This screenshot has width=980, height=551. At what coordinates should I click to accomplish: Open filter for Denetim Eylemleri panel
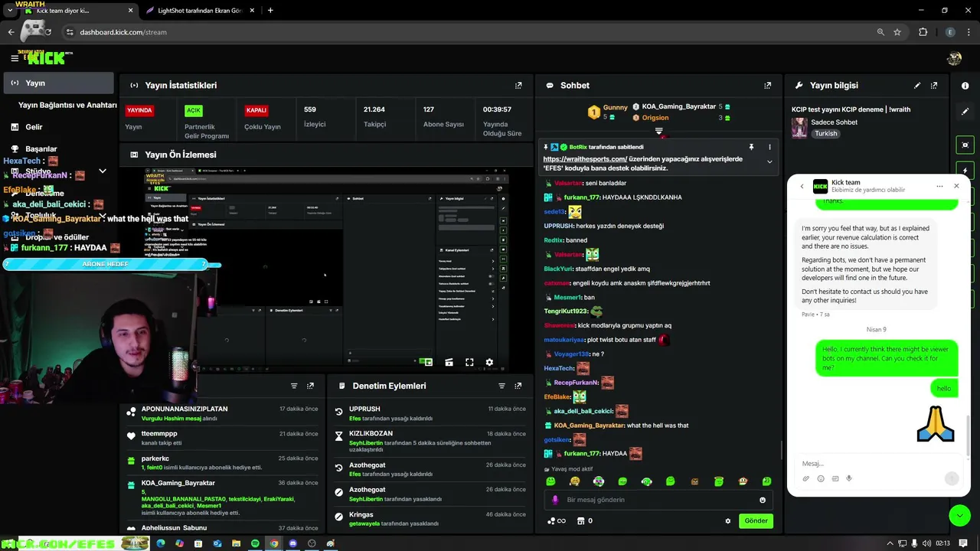(501, 386)
